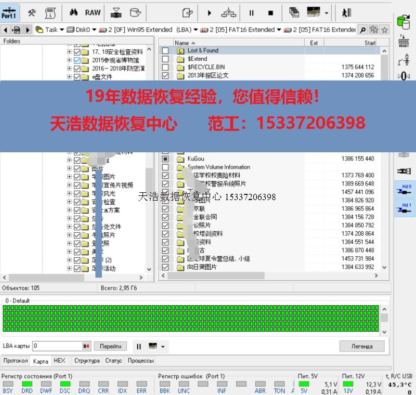The image size is (416, 395).
Task: Open the Task dropdown in path bar
Action: pos(51,30)
